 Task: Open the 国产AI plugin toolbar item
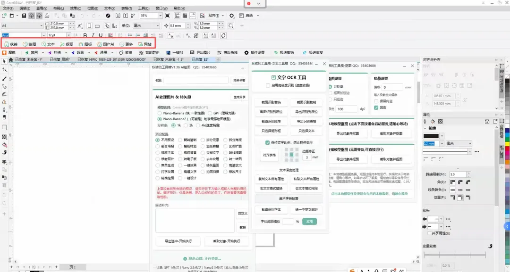[x=106, y=44]
